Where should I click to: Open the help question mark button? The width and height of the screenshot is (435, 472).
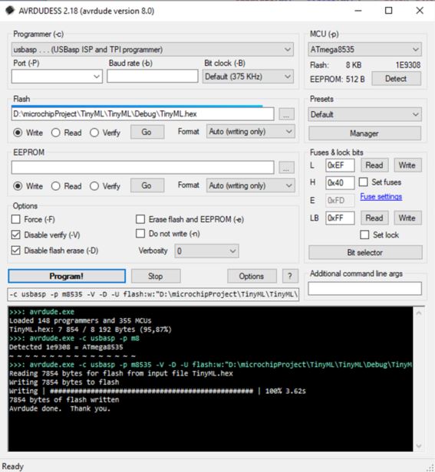click(290, 276)
